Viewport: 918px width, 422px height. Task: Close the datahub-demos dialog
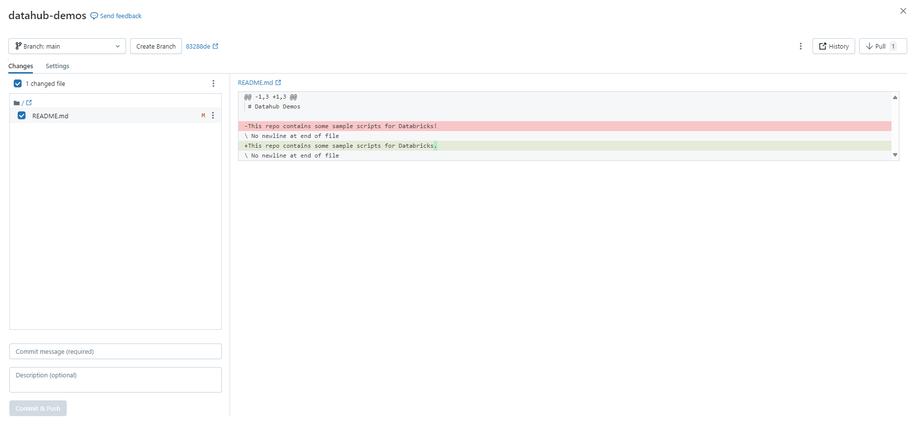tap(903, 11)
